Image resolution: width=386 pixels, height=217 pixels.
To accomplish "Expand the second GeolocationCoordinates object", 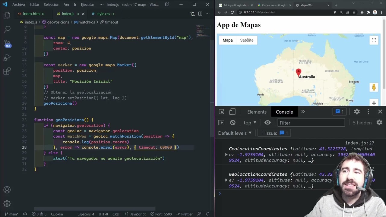I will coord(226,180).
